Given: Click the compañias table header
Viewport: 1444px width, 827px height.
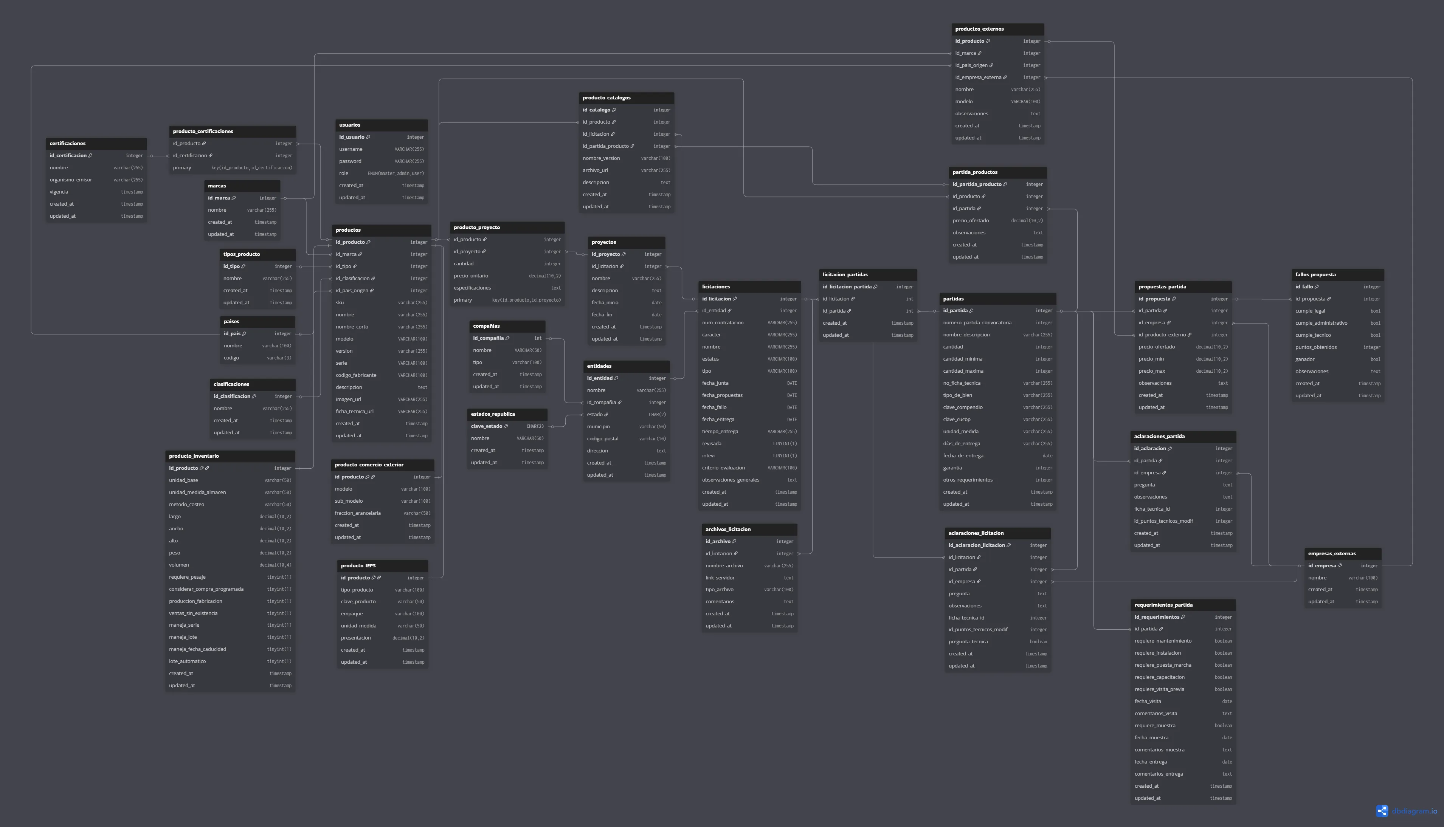Looking at the screenshot, I should click(x=508, y=326).
